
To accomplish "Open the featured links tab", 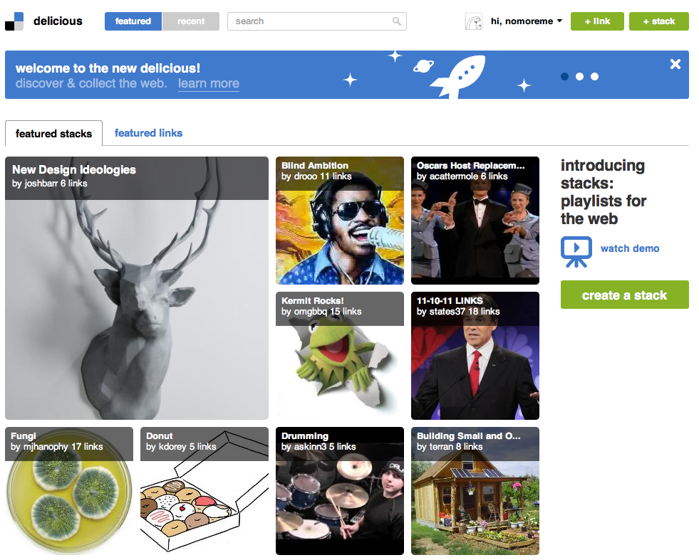I will click(x=148, y=132).
